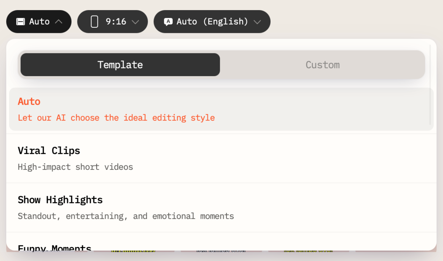Switch to the Template tab
Viewport: 443px width, 261px height.
pyautogui.click(x=120, y=65)
